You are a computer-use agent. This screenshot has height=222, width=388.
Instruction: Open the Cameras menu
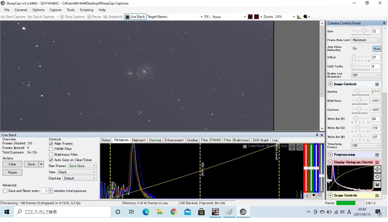[21, 10]
